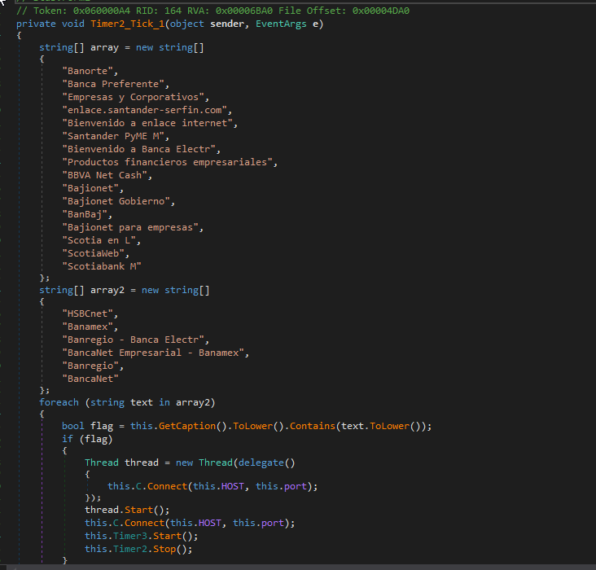Select the string reading only "Bajionet"
The width and height of the screenshot is (596, 570).
click(x=90, y=188)
